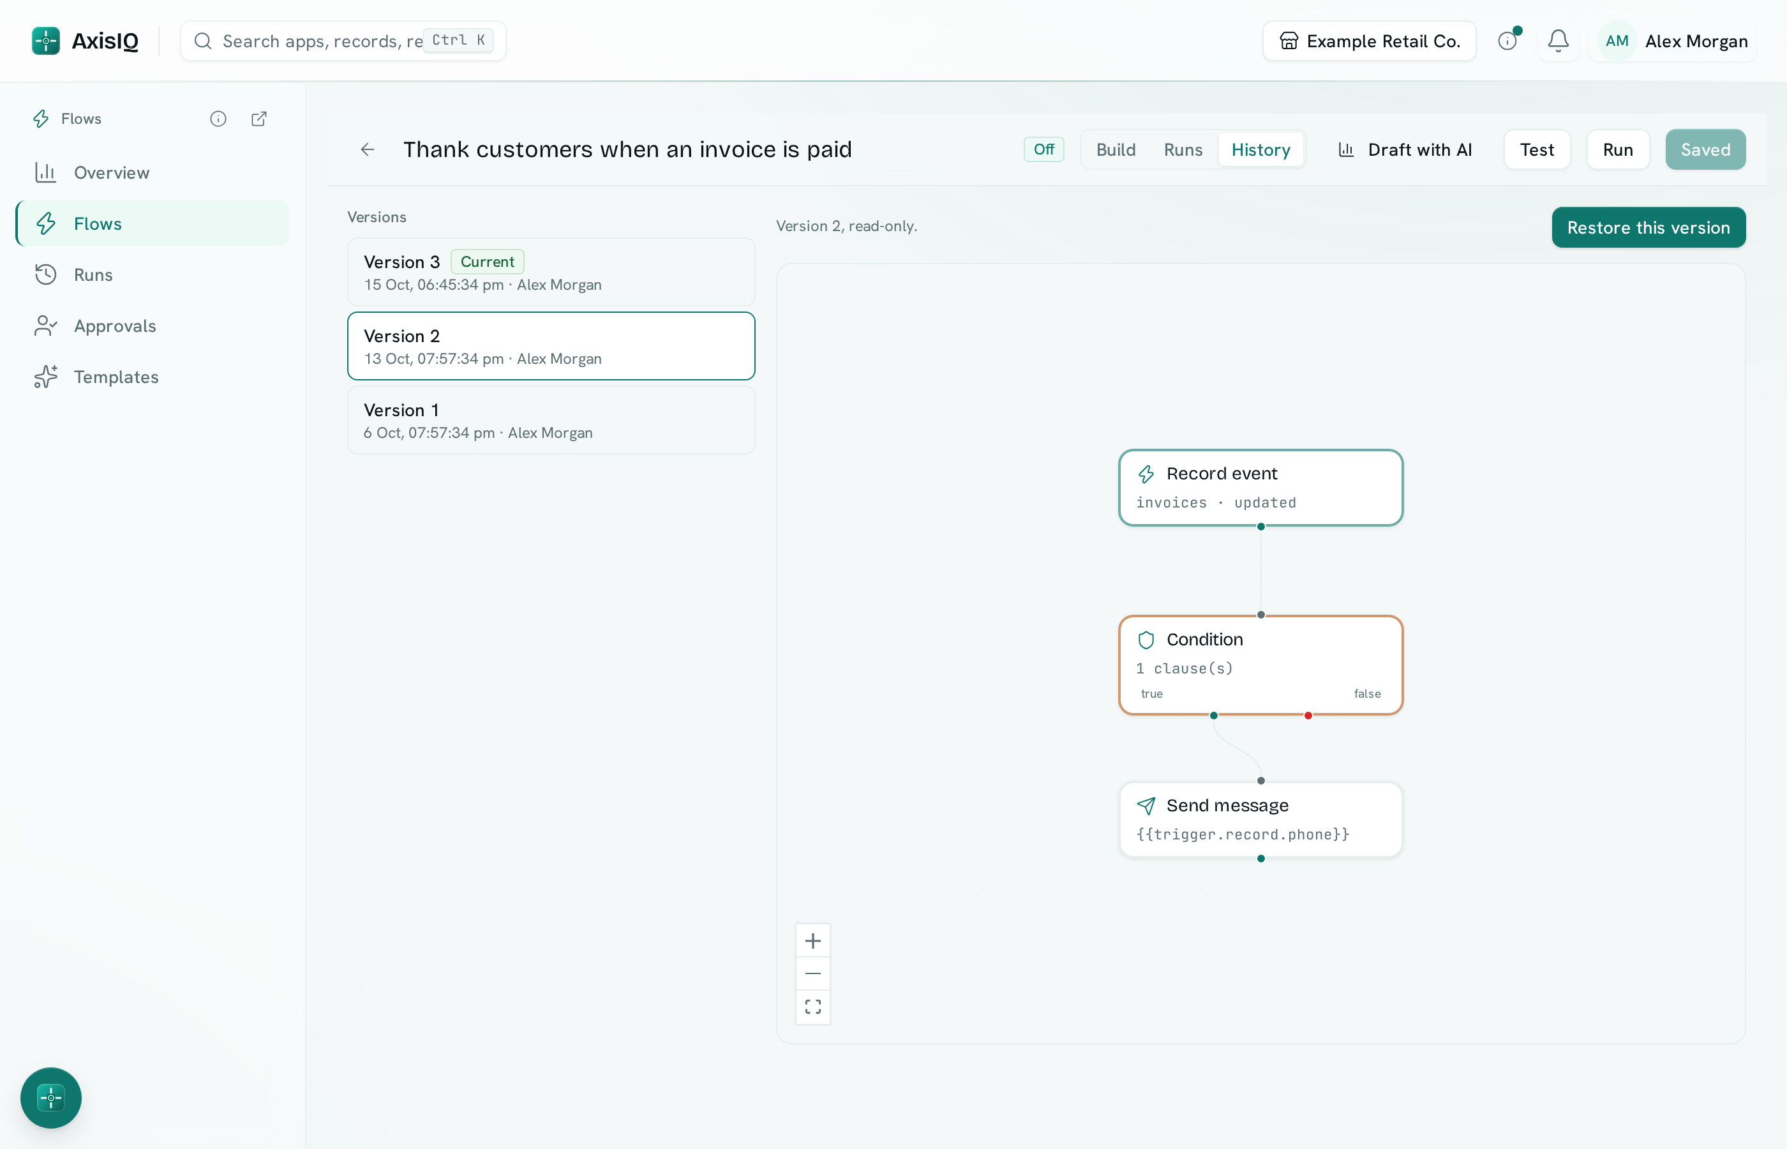Open the notifications bell
The image size is (1787, 1149).
click(1558, 41)
